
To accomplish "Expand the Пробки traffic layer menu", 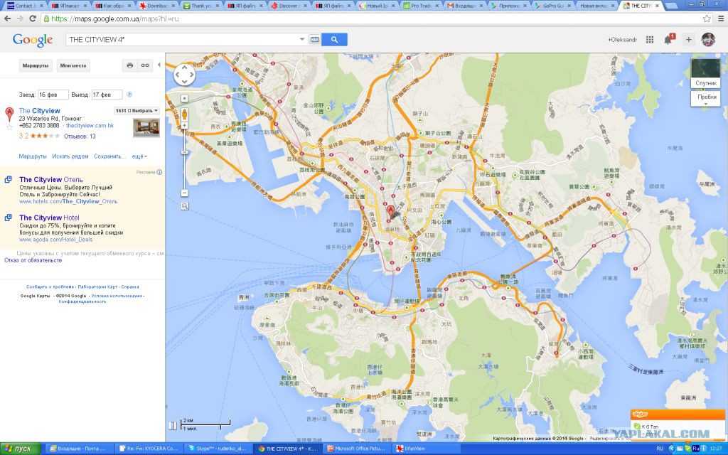I will [706, 98].
